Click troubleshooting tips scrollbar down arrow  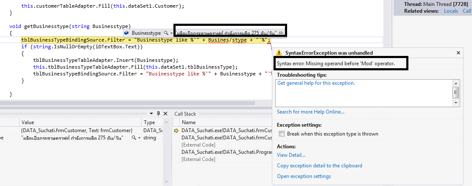point(456,103)
